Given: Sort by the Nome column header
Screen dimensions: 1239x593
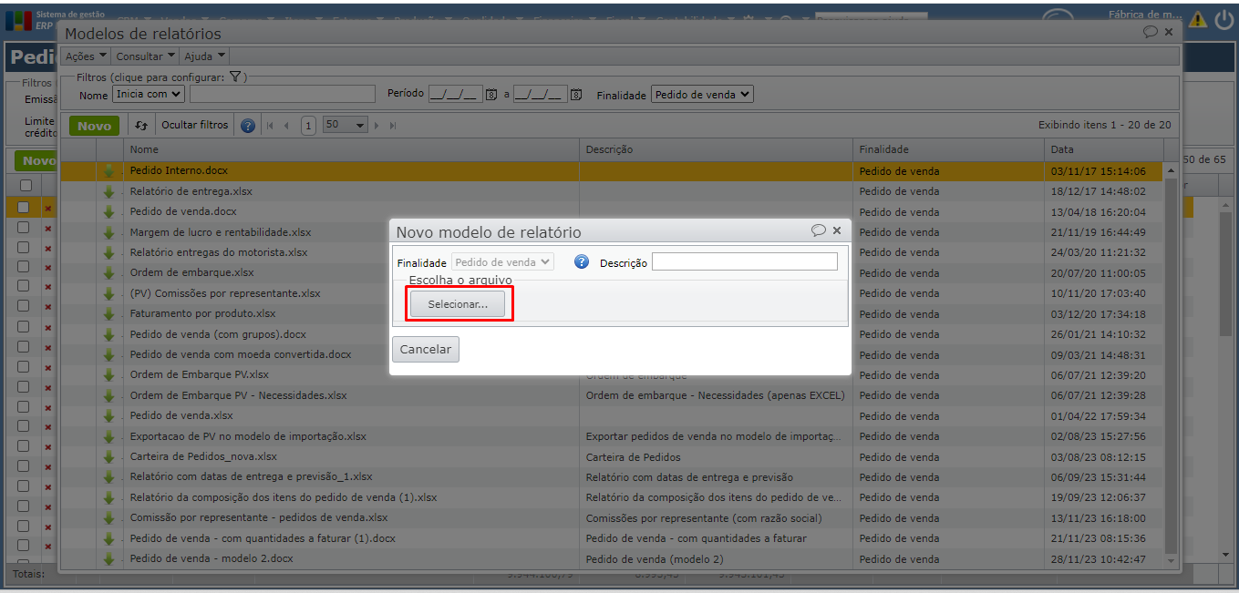Looking at the screenshot, I should (x=352, y=149).
